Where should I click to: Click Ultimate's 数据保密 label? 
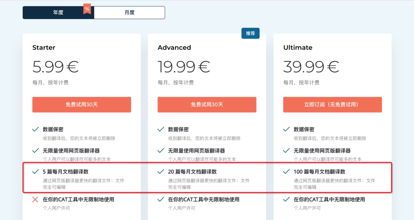tap(304, 129)
